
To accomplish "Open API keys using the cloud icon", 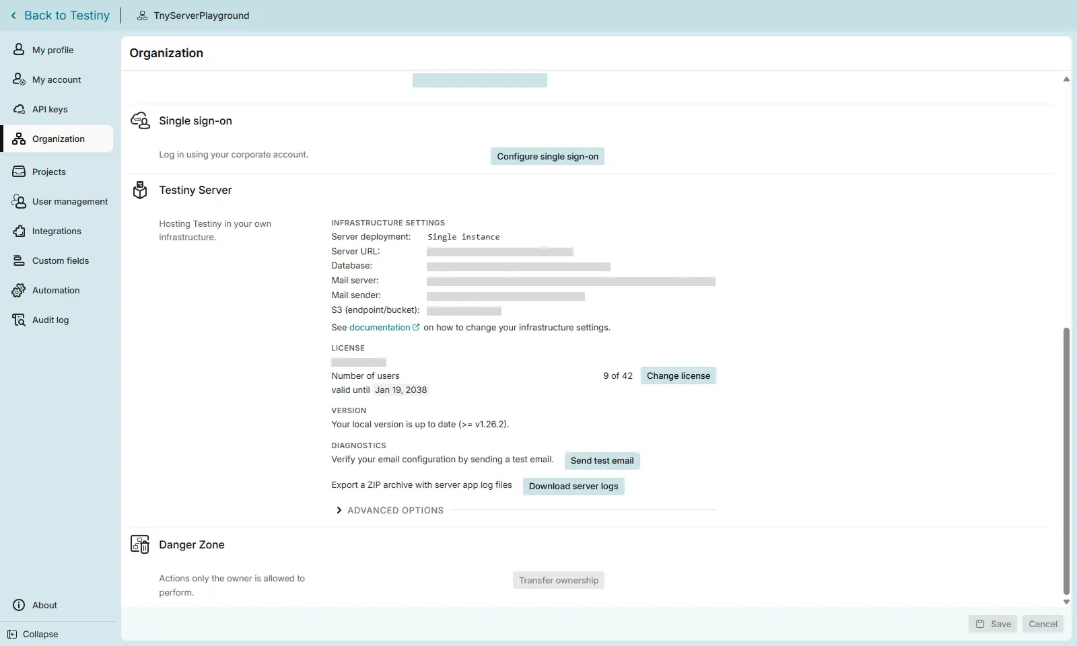I will point(18,109).
